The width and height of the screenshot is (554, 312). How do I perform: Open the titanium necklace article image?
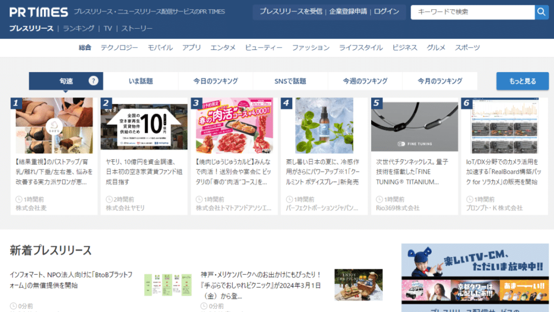414,126
